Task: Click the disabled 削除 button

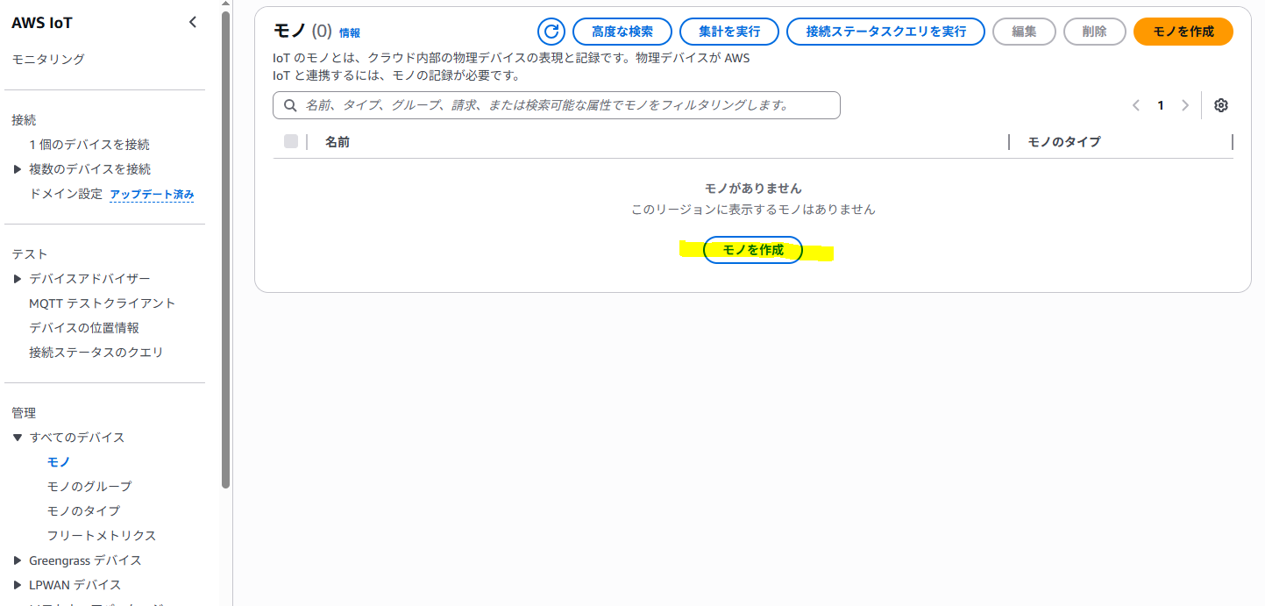Action: pyautogui.click(x=1095, y=32)
